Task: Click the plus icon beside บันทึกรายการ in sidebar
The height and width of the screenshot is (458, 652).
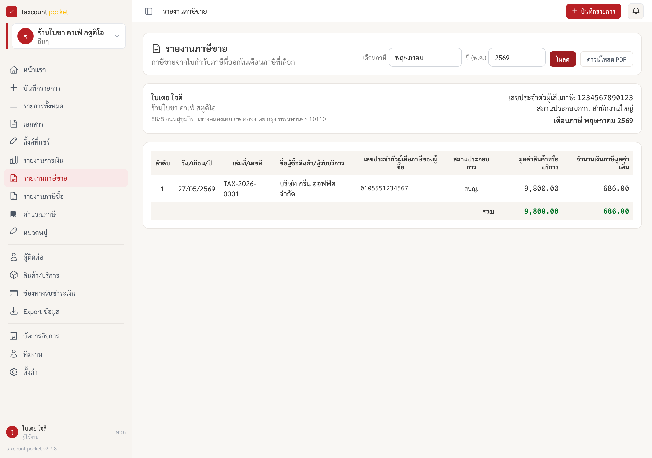Action: point(14,88)
